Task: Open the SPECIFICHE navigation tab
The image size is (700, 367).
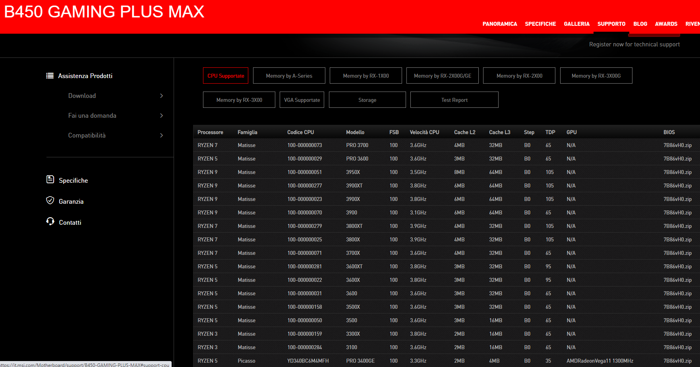Action: [540, 24]
